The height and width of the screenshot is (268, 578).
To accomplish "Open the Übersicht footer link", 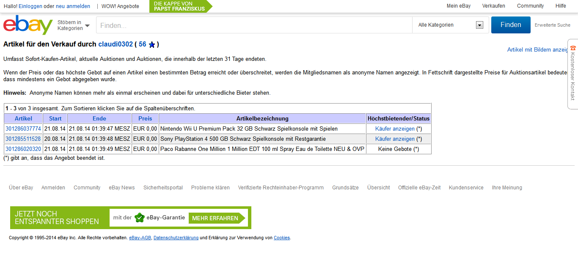I will click(x=379, y=188).
